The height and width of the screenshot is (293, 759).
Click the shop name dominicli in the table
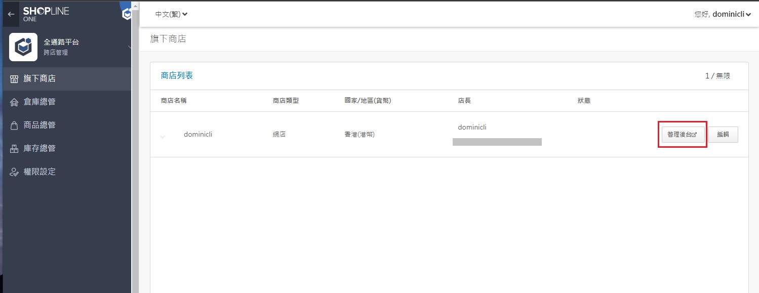click(198, 135)
